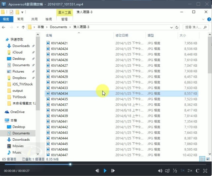Mute audio with the speaker icon
212x176 pixels.
coord(160,171)
